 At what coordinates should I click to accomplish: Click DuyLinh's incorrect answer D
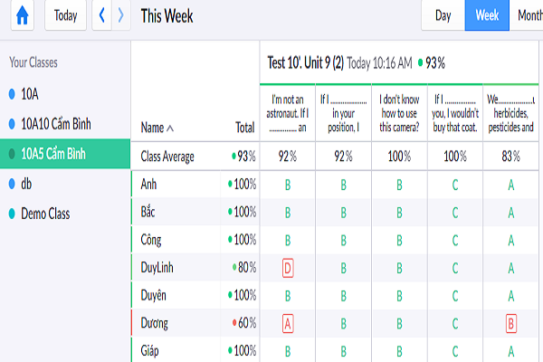coord(288,268)
